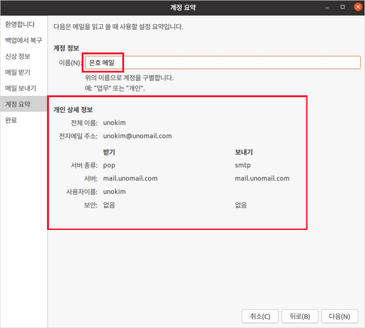
Task: Click the 전체 이름: label
Action: (x=84, y=123)
